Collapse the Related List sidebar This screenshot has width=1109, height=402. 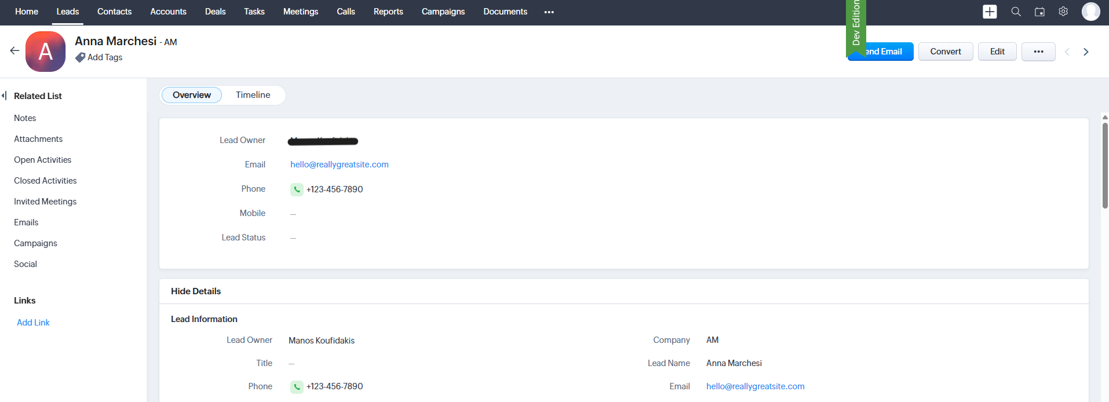(x=5, y=96)
